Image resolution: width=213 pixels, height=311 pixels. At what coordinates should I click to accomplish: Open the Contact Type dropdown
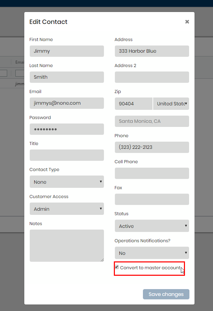[x=67, y=182]
